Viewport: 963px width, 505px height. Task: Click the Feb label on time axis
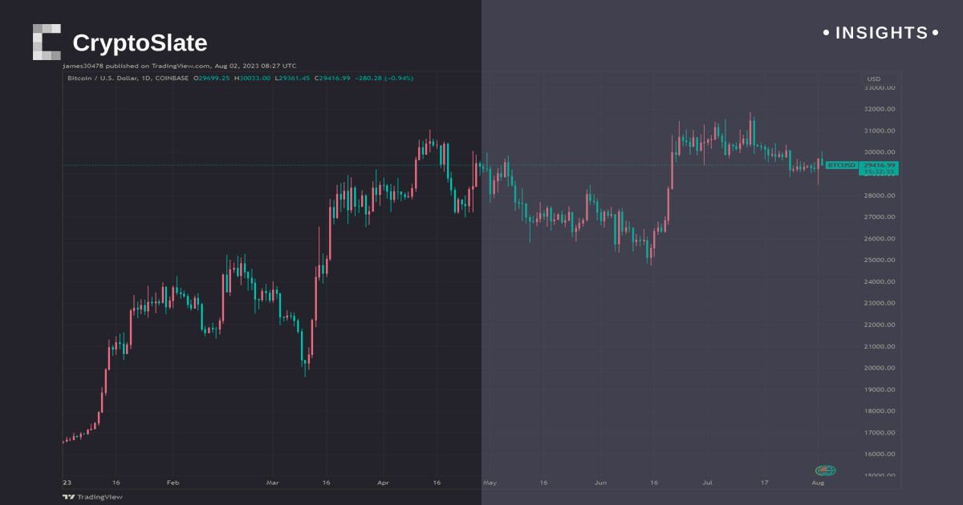pos(172,483)
